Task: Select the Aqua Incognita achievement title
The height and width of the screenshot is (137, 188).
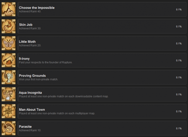Action: pyautogui.click(x=30, y=93)
